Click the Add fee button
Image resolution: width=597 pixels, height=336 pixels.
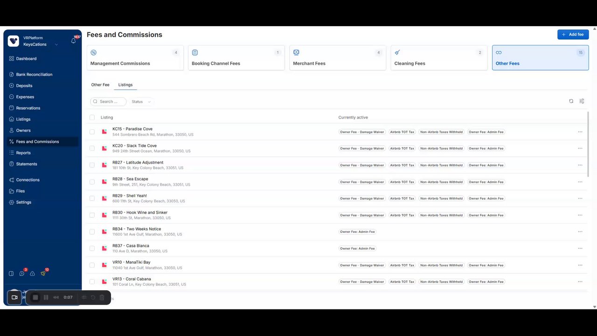coord(573,35)
